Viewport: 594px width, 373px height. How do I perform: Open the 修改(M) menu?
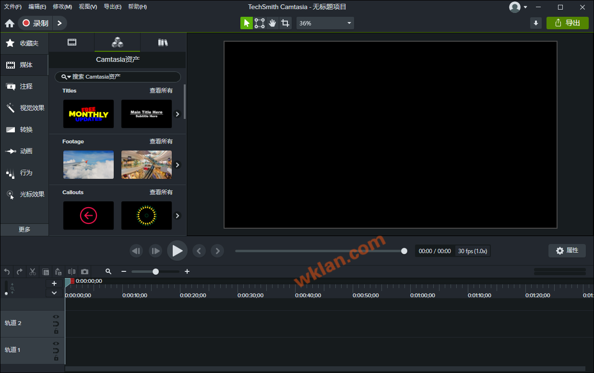pyautogui.click(x=62, y=7)
